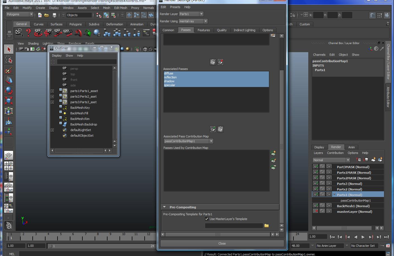Activate the Paint Selection tool
The width and height of the screenshot is (394, 256).
pyautogui.click(x=9, y=70)
